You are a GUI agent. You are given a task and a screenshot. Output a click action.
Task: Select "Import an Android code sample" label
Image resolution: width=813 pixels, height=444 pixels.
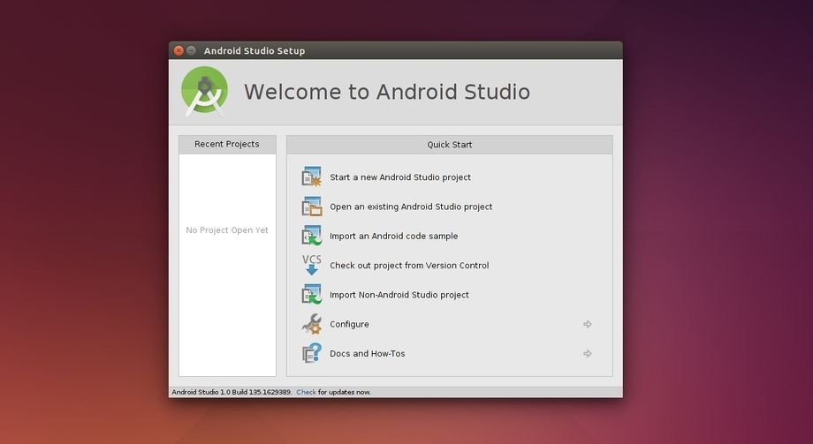click(394, 236)
